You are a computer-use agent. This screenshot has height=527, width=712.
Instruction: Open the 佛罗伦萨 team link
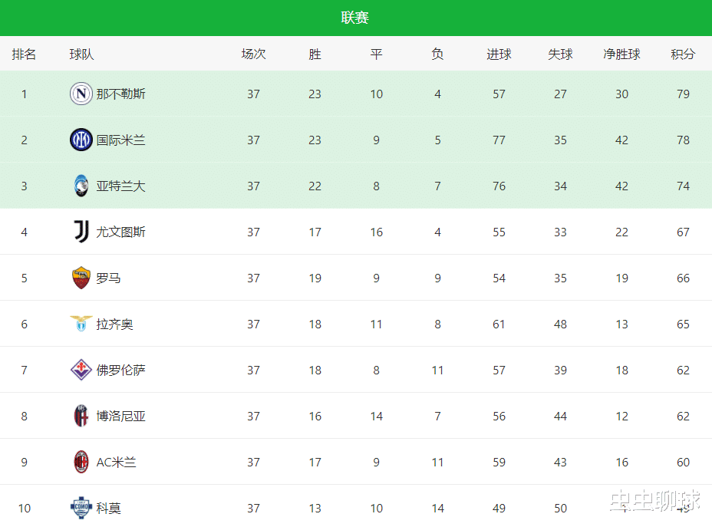click(x=120, y=370)
